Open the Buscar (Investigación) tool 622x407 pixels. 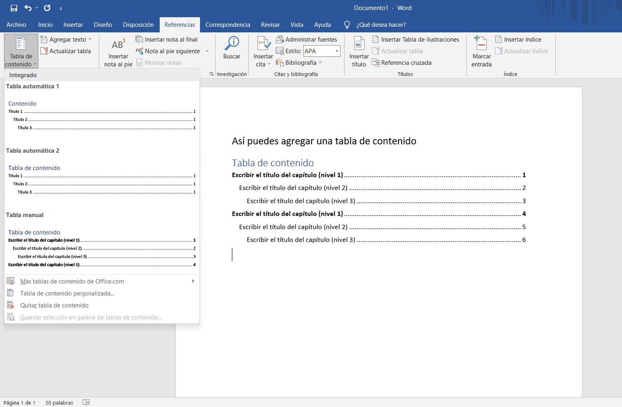[x=231, y=50]
